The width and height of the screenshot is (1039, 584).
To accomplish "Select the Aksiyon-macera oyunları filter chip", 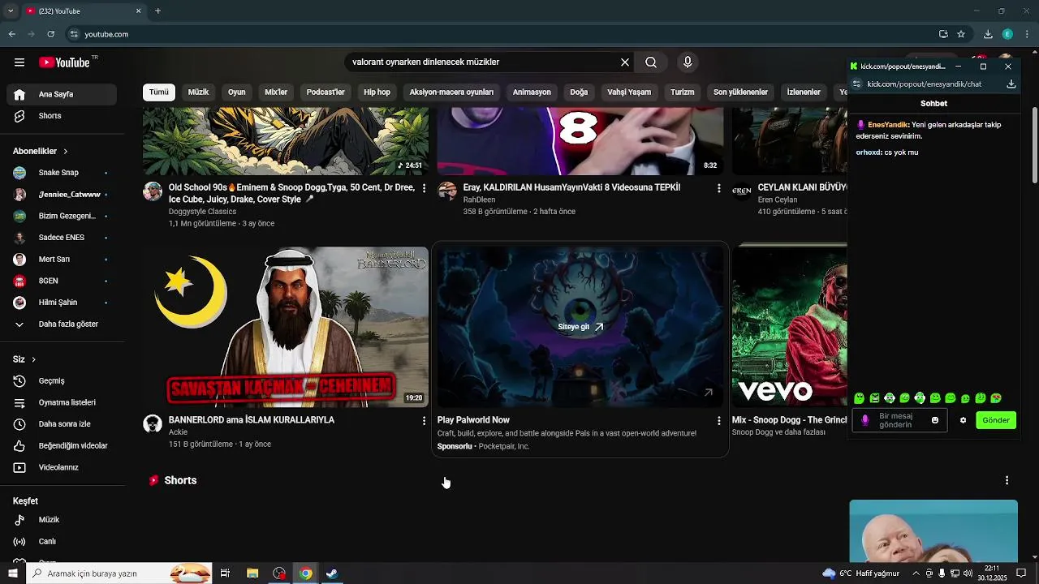I will (x=451, y=92).
